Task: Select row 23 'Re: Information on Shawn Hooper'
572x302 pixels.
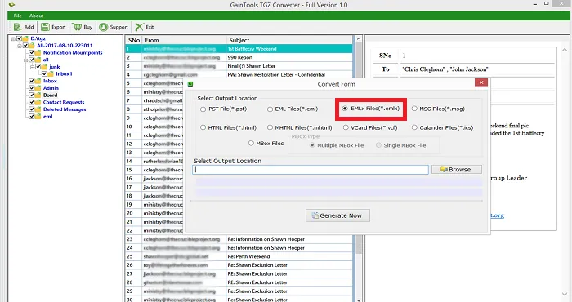Action: pyautogui.click(x=239, y=239)
